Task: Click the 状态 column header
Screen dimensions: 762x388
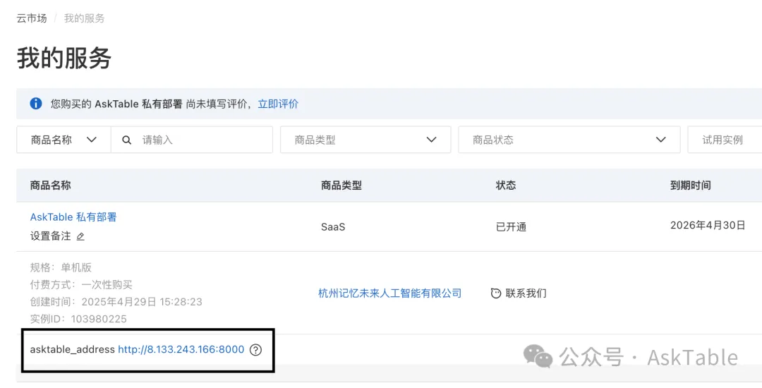Action: 506,186
